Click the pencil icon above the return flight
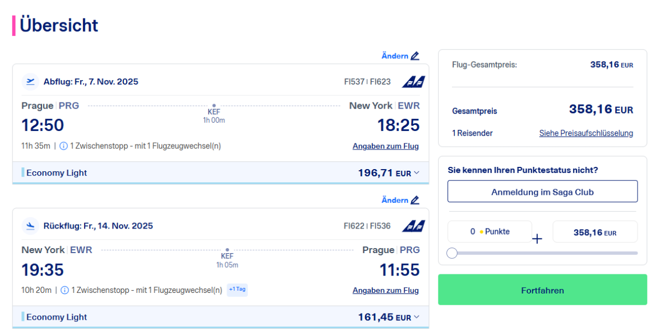This screenshot has height=336, width=655. 415,200
